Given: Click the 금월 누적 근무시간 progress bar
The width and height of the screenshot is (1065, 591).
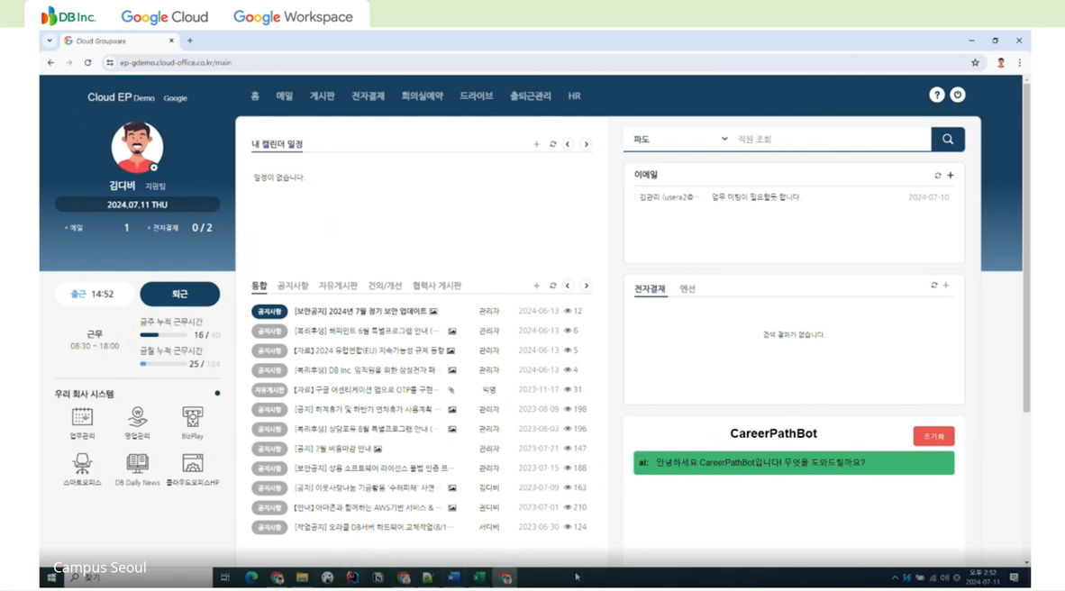Looking at the screenshot, I should coord(163,364).
